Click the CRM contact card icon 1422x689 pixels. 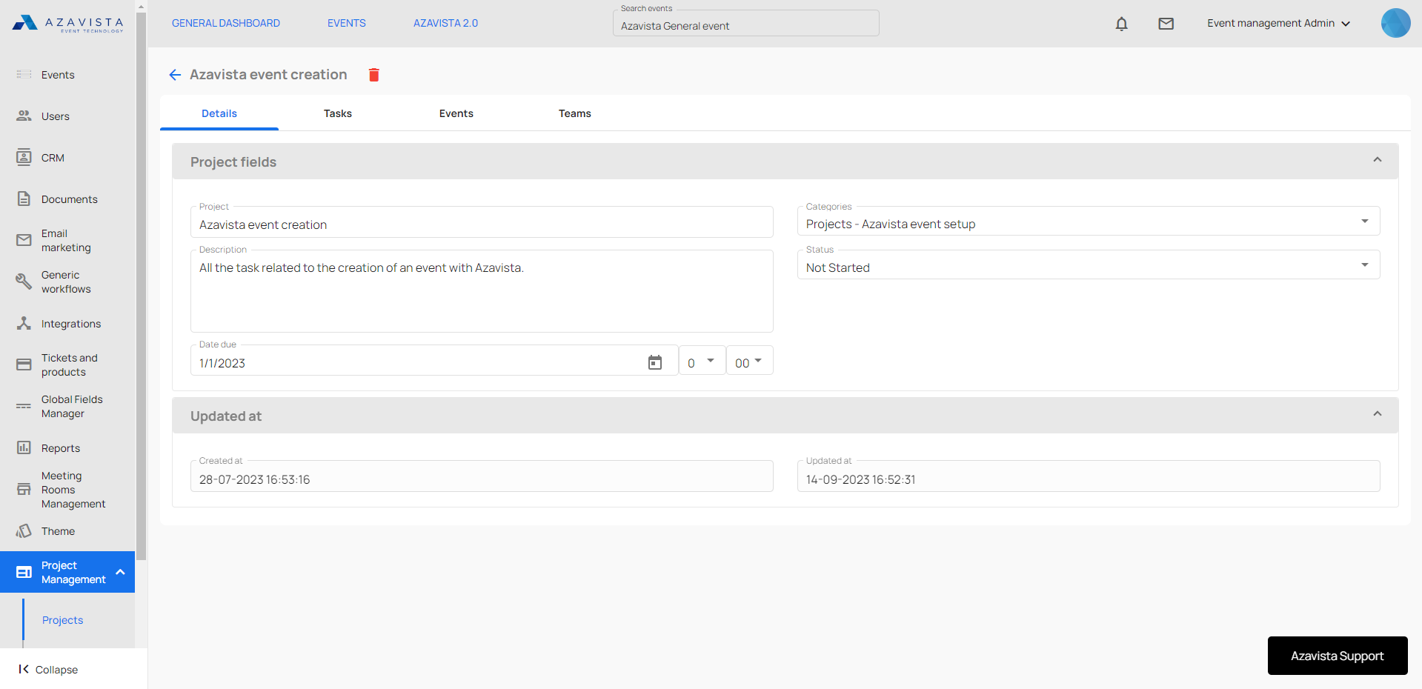coord(24,157)
